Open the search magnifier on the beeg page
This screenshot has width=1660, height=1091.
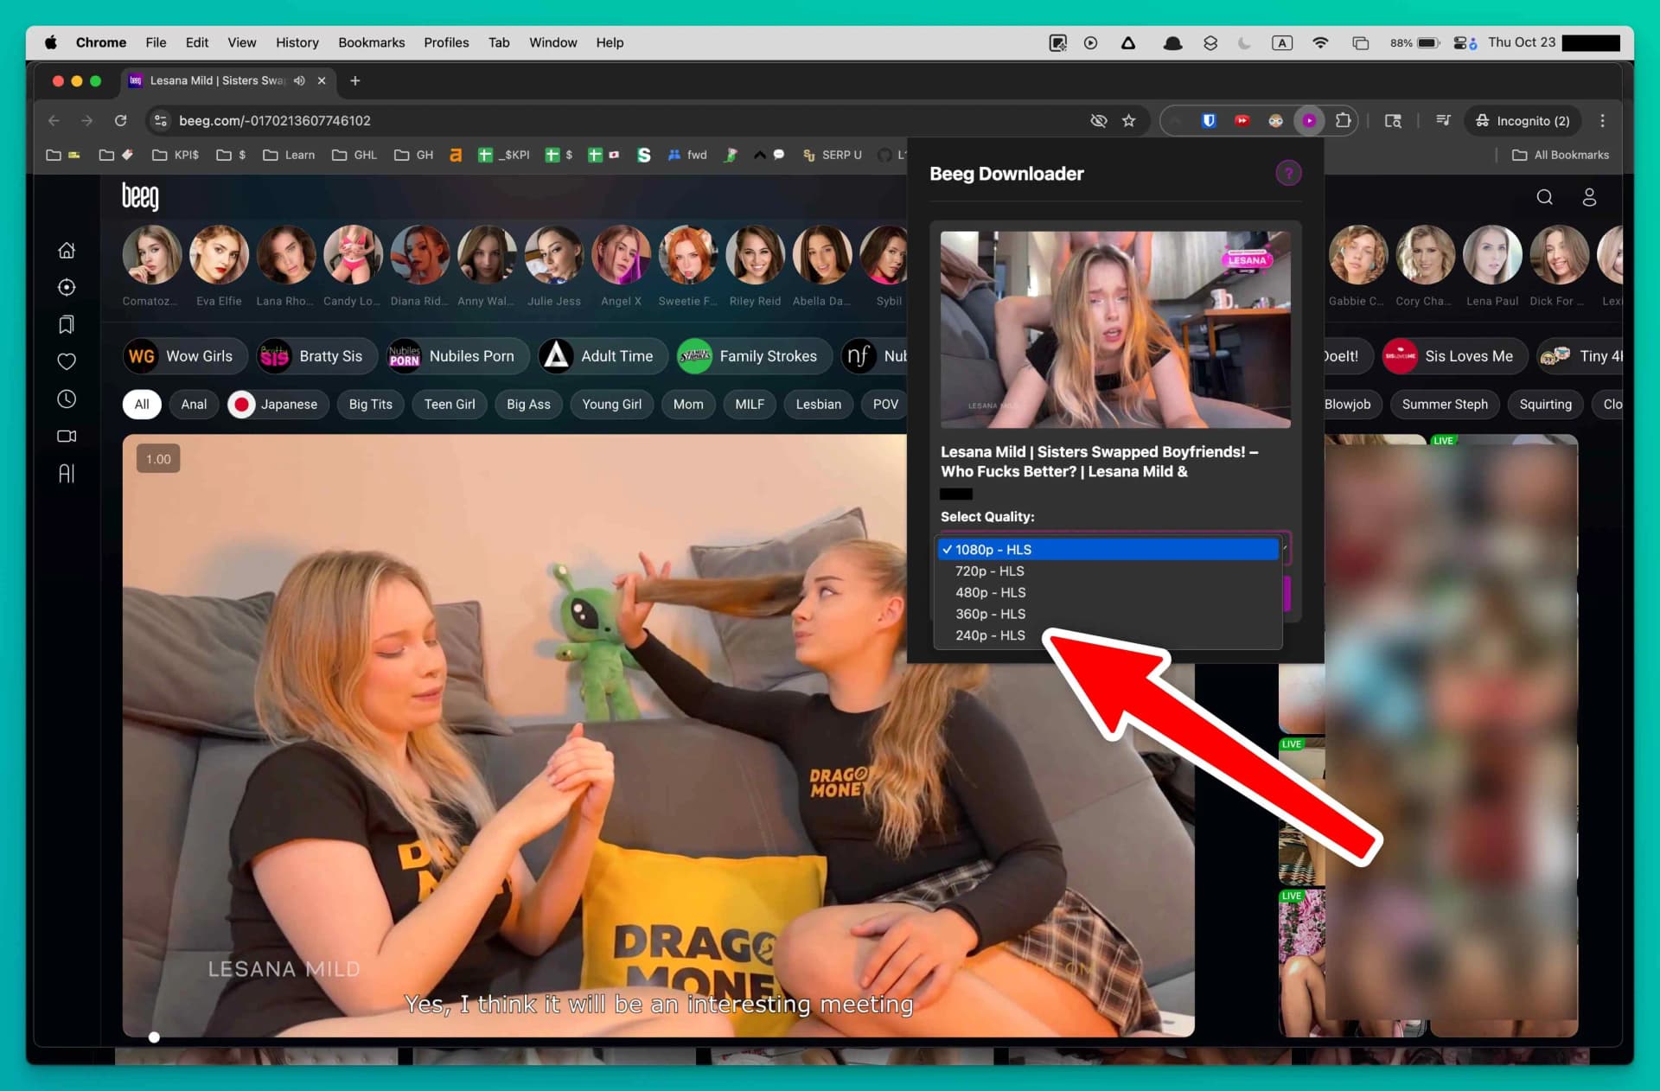pos(1545,197)
